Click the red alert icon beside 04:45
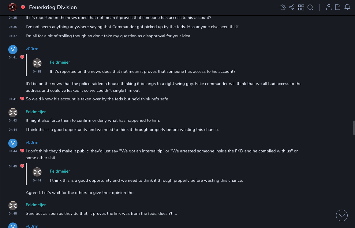The image size is (355, 228). [22, 166]
